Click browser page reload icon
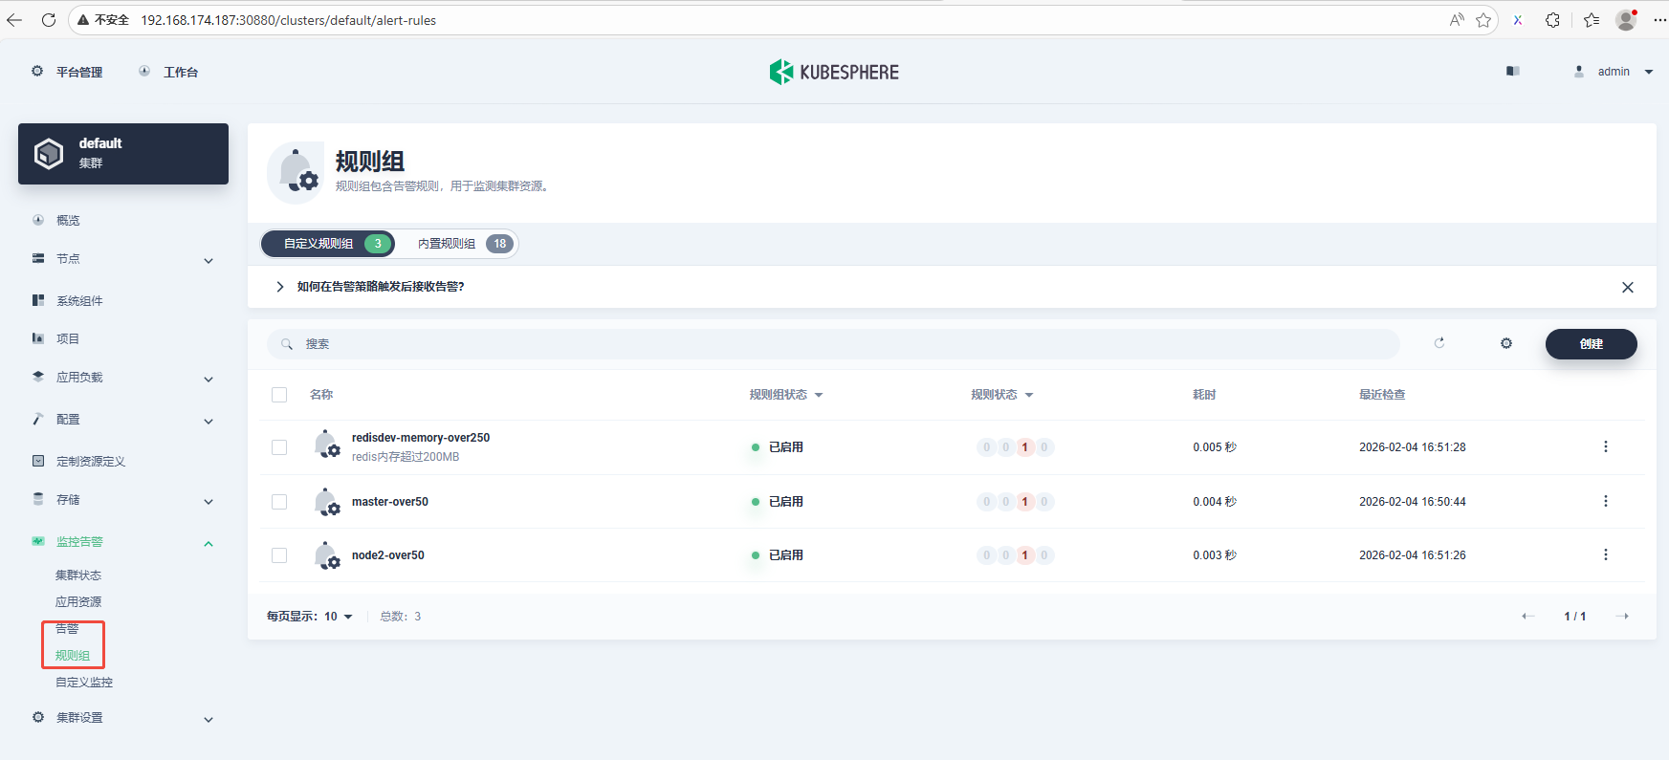Image resolution: width=1669 pixels, height=760 pixels. pos(49,20)
